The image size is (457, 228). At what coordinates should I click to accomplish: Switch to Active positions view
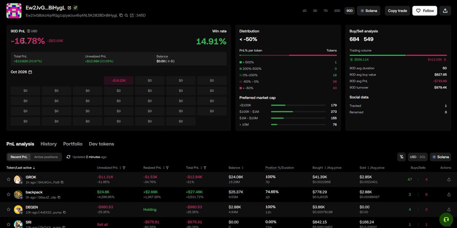coord(46,157)
